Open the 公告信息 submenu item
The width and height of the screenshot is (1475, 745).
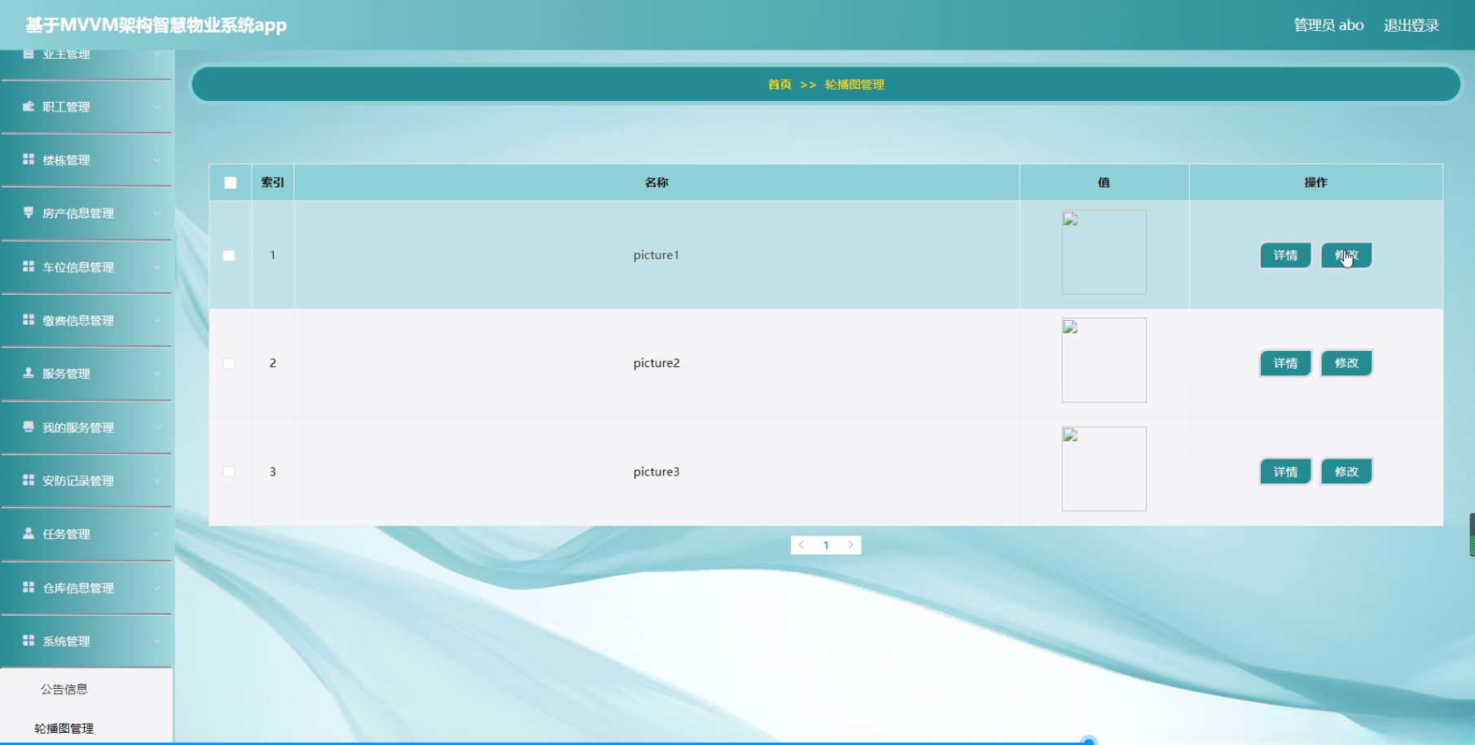tap(65, 688)
